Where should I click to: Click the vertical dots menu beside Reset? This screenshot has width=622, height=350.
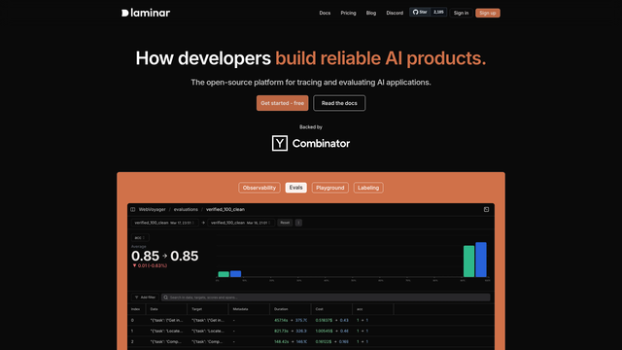(x=298, y=223)
